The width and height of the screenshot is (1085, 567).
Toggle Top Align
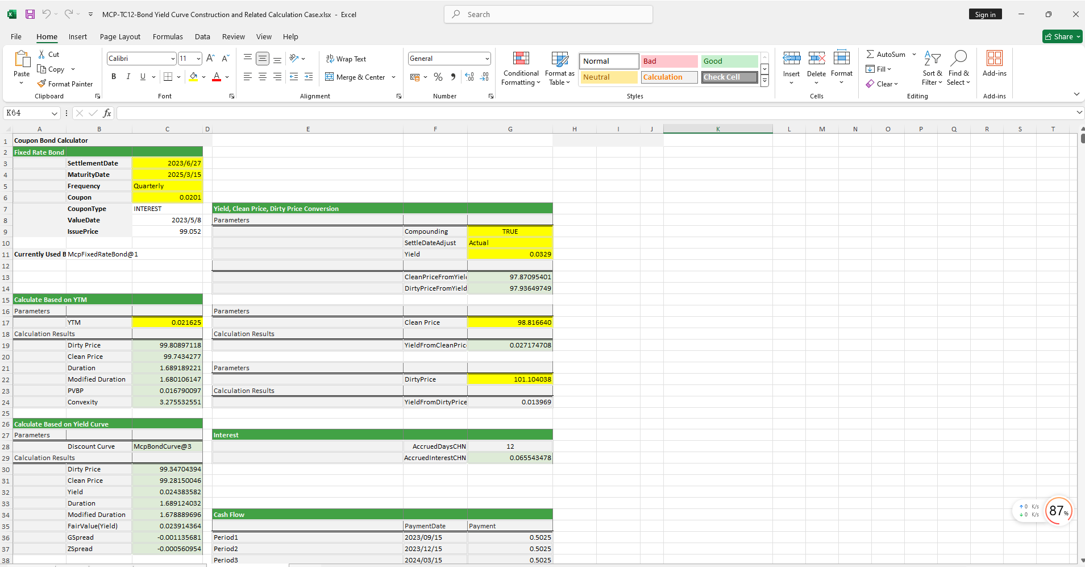248,58
